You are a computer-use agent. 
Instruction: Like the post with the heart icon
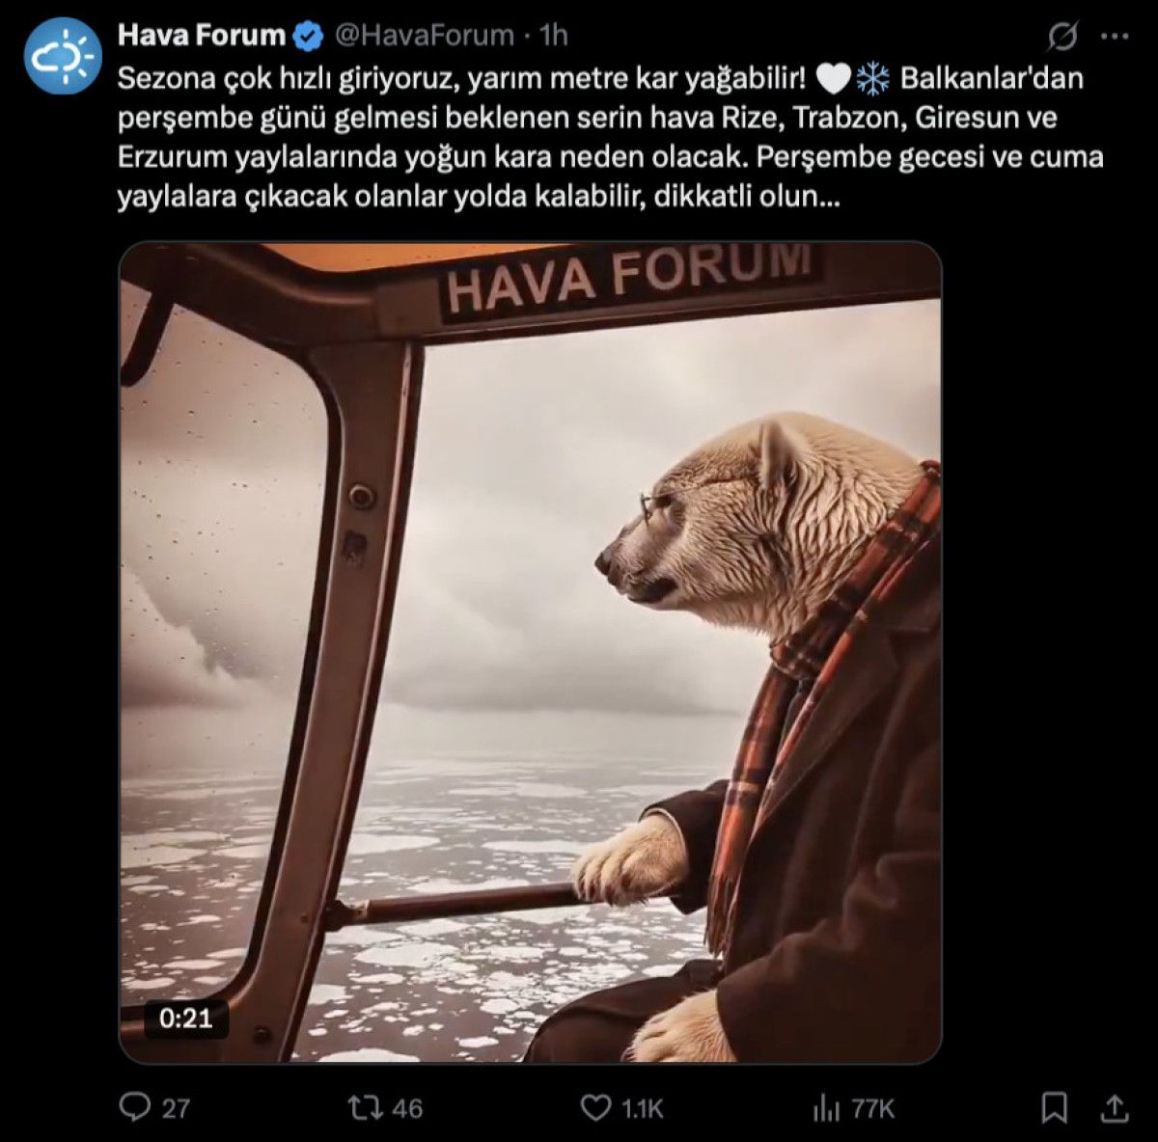[x=595, y=1107]
